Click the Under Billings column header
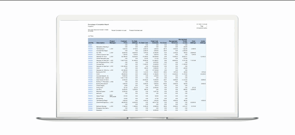The height and width of the screenshot is (135, 295). pos(203,42)
